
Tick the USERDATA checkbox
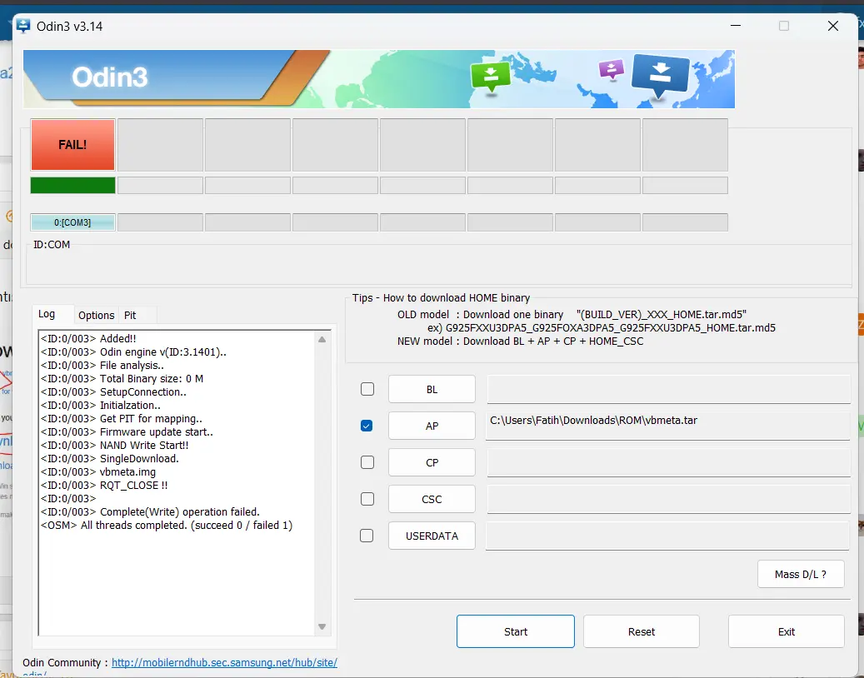[367, 536]
